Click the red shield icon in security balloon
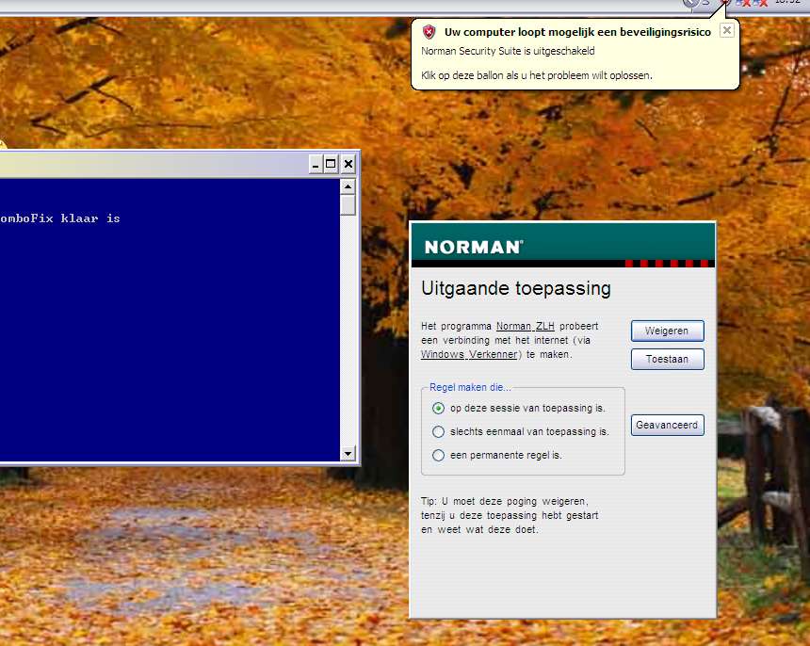The width and height of the screenshot is (810, 646). point(429,32)
